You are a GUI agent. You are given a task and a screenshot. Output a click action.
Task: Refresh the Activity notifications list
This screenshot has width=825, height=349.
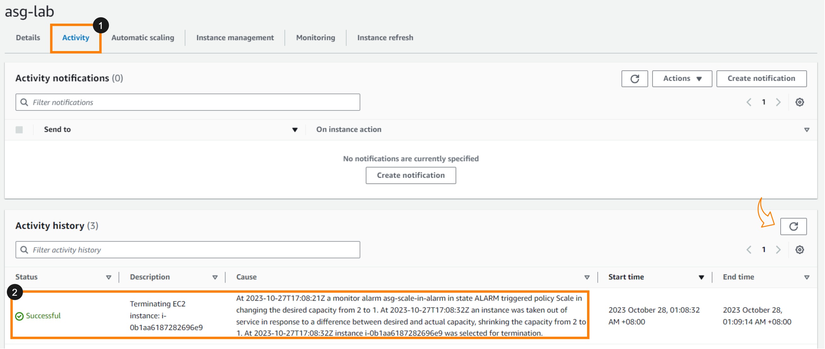[x=634, y=79]
